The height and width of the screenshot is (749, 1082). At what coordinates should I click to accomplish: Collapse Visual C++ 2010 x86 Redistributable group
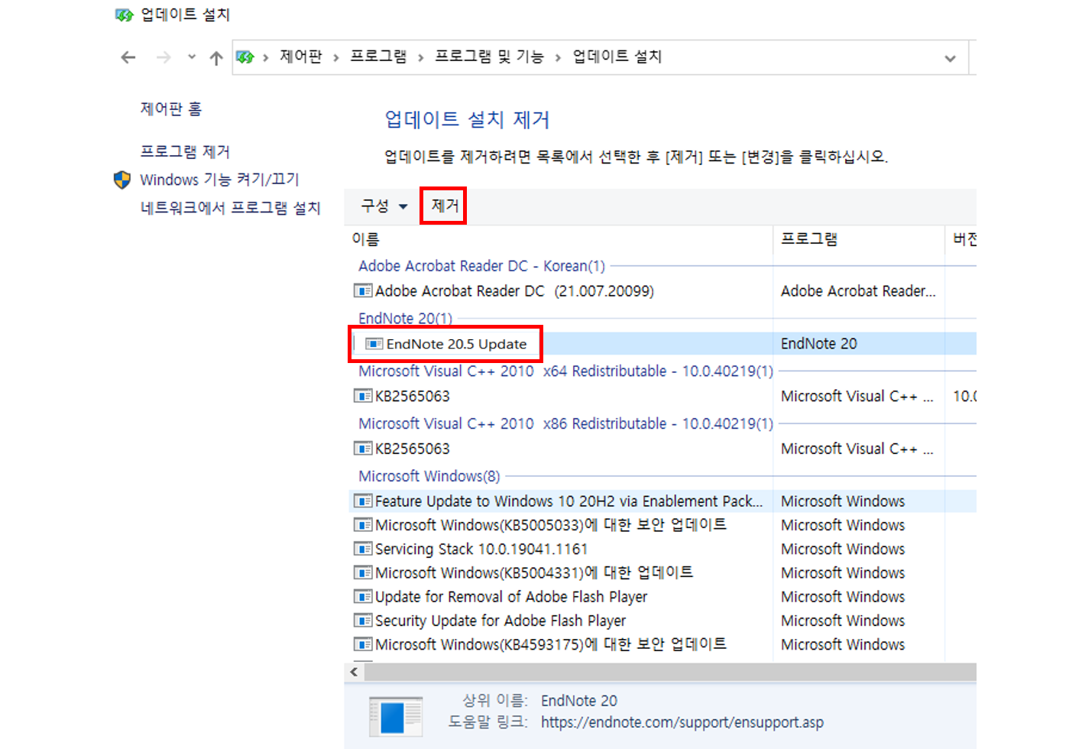click(565, 423)
